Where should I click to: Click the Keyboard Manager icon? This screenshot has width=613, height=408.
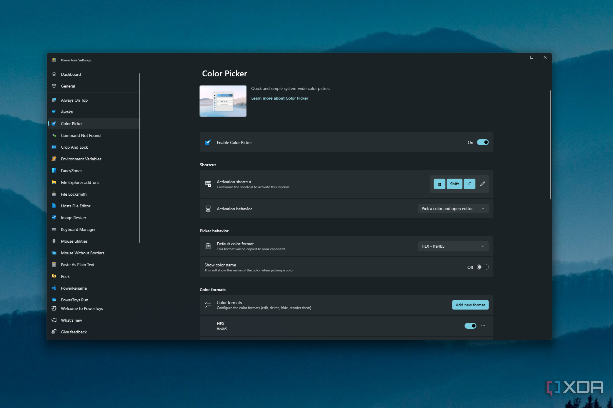click(54, 229)
